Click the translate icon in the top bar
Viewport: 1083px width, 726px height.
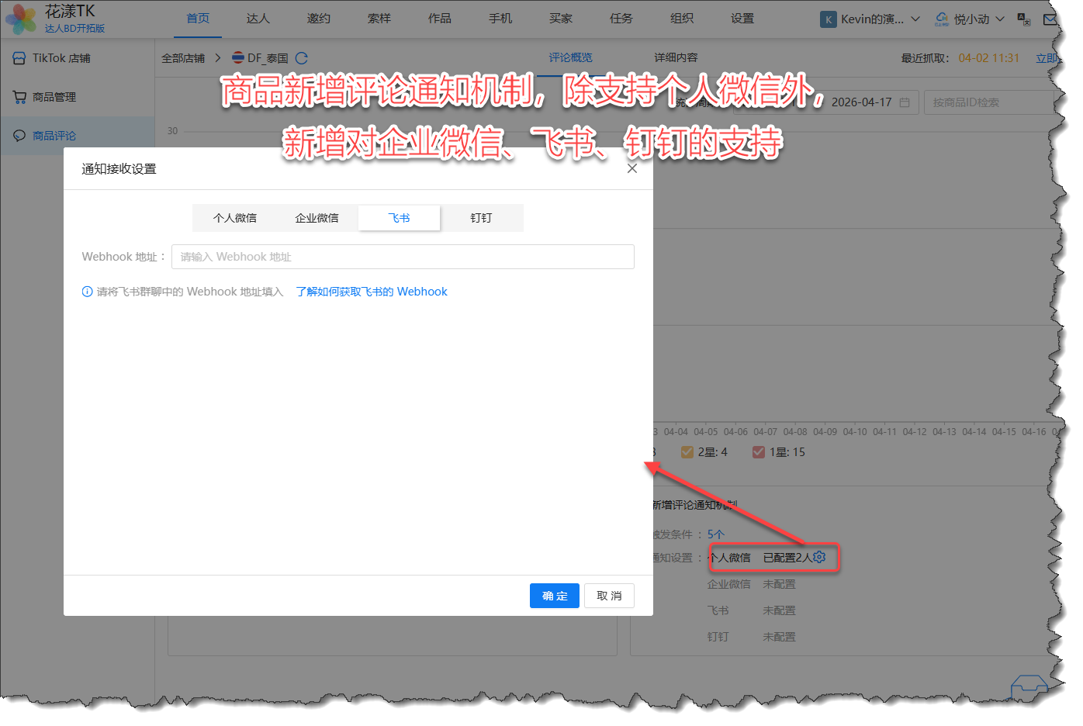1024,19
